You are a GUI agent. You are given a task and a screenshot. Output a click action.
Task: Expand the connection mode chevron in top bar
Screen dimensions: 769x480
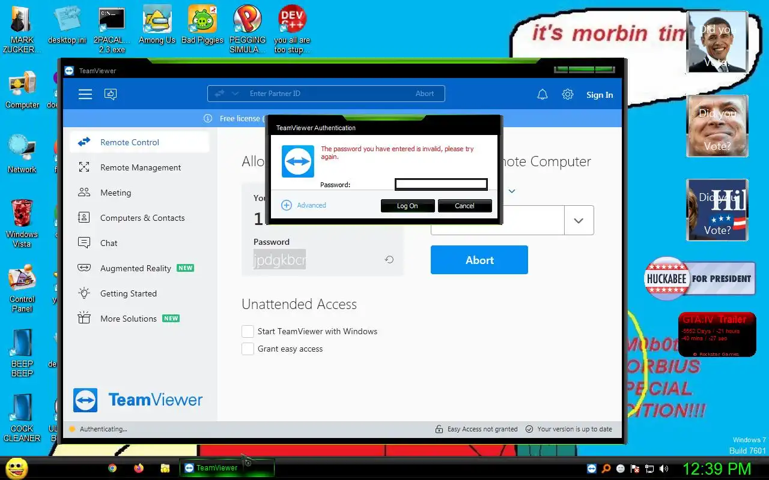(x=235, y=94)
